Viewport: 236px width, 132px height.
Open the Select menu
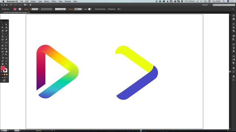[47, 1]
